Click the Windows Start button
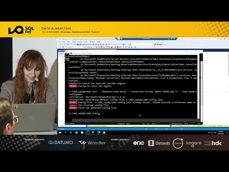The image size is (229, 172). (x=60, y=133)
